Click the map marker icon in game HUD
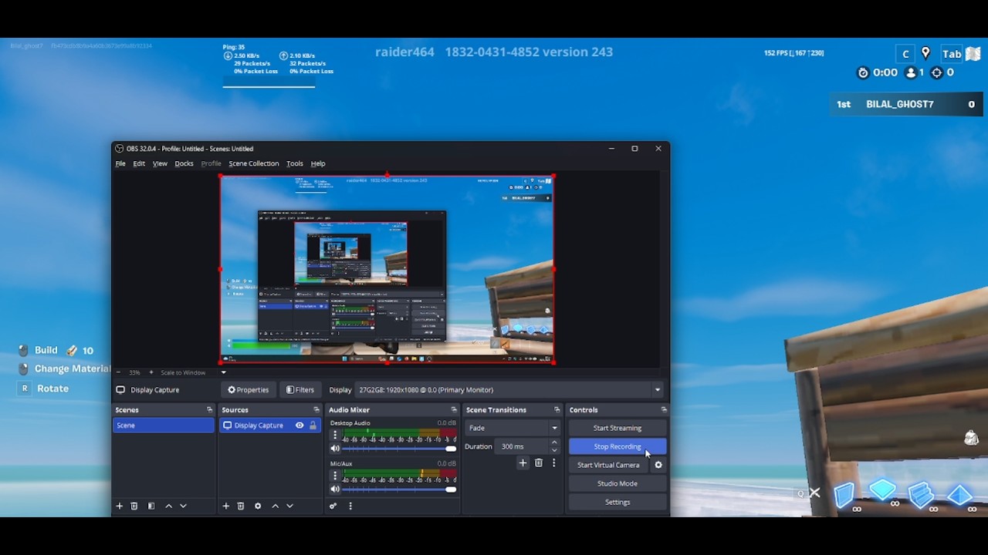 pyautogui.click(x=925, y=53)
